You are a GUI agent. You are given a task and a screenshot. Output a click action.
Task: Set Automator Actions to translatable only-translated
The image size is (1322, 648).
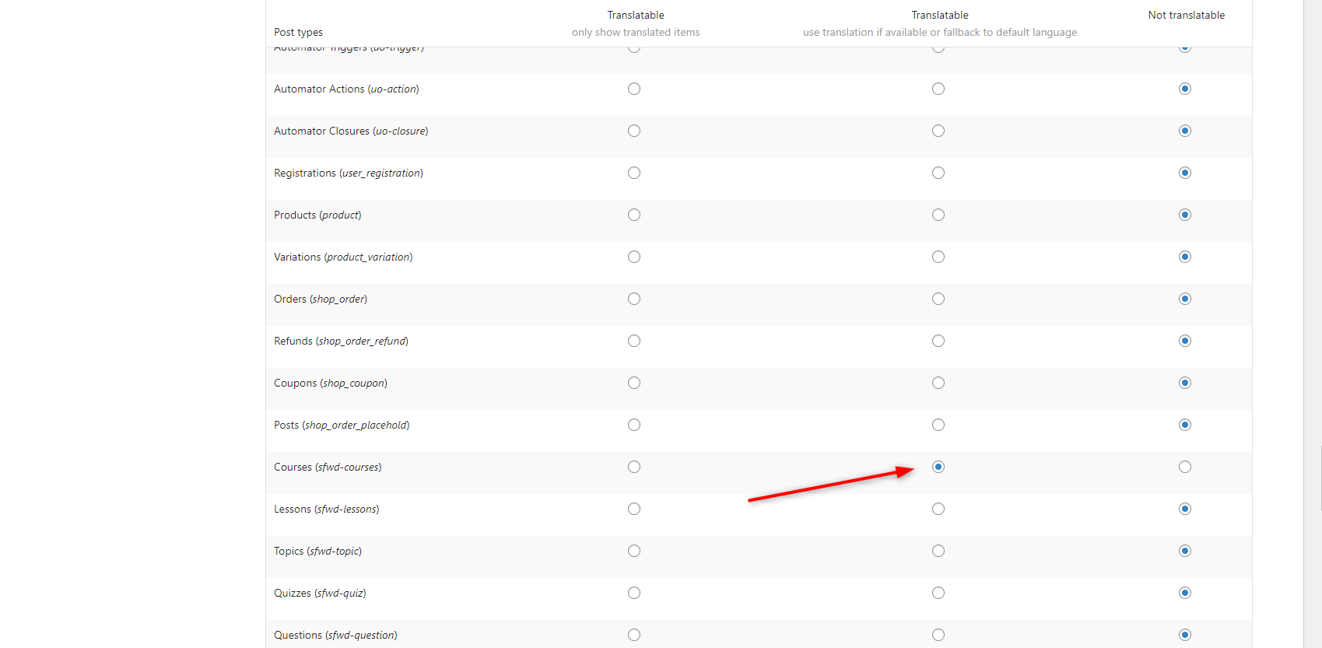click(x=634, y=89)
